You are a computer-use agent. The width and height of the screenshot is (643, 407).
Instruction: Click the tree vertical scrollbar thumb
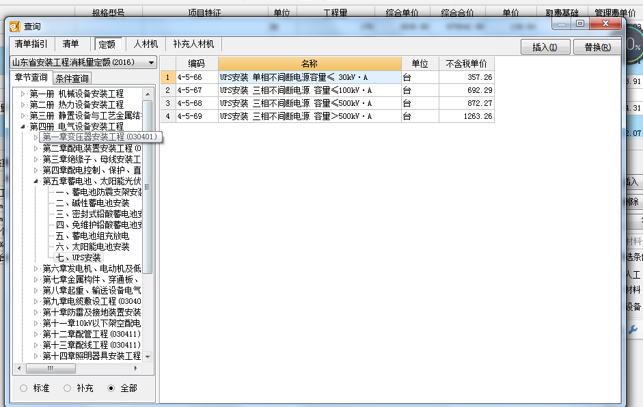148,187
